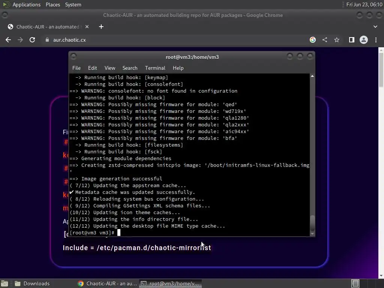Click text 'Include = /etc/pacman.d/chaotic-mirrorlist'
384x288 pixels.
click(137, 248)
